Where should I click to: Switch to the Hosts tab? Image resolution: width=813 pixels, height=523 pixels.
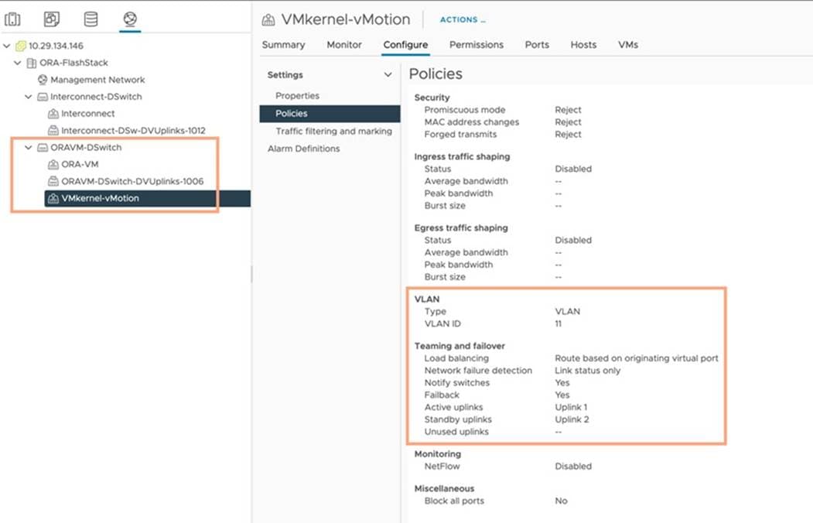pyautogui.click(x=583, y=45)
